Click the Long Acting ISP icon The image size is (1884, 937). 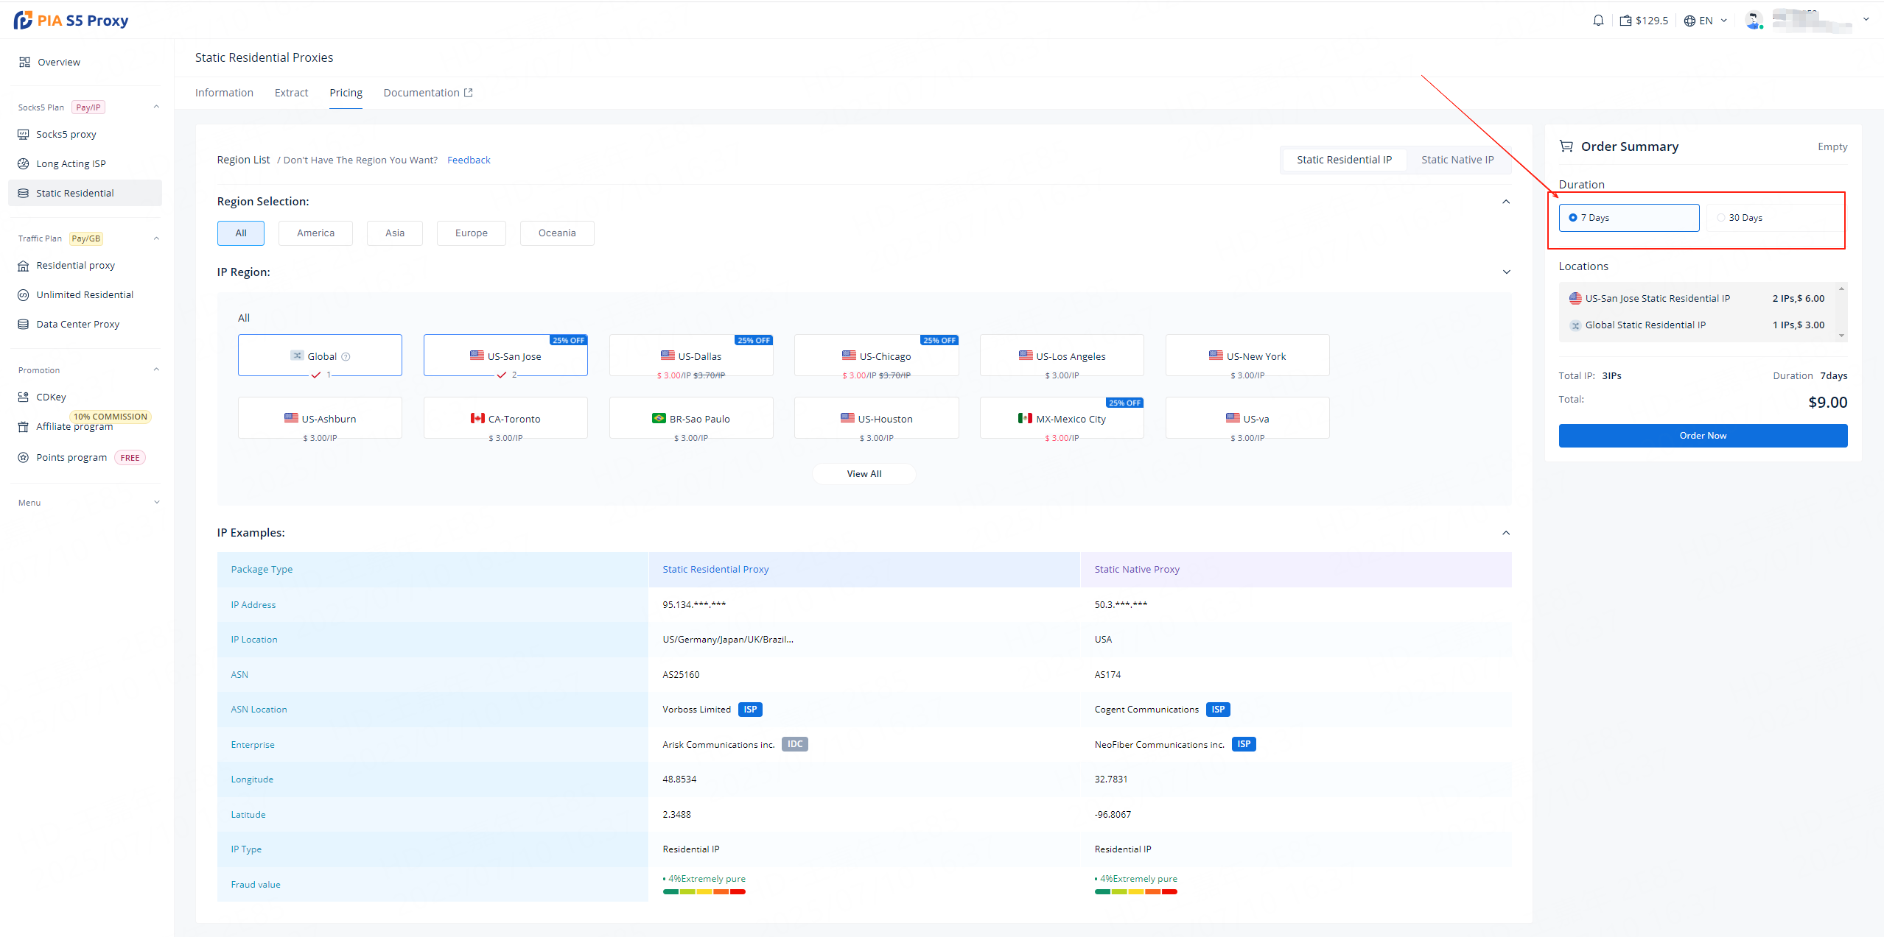[24, 163]
